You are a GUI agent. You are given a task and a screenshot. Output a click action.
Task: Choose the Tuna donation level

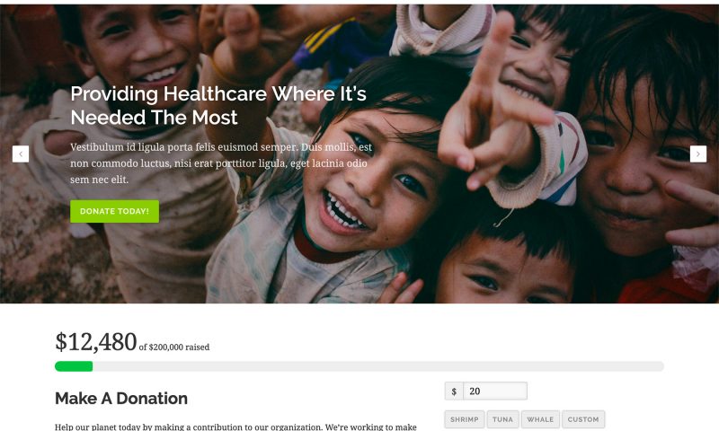pyautogui.click(x=502, y=419)
